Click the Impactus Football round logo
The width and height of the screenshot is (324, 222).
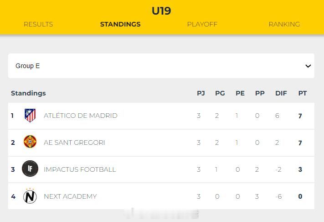click(30, 169)
